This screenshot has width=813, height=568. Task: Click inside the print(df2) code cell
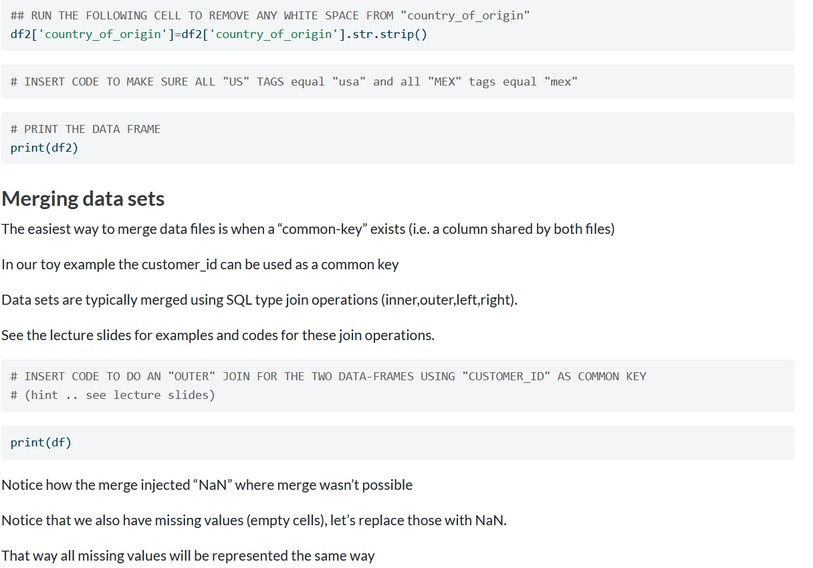click(x=45, y=147)
